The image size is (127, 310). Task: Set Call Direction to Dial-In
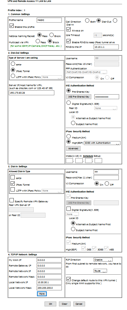coord(115,21)
